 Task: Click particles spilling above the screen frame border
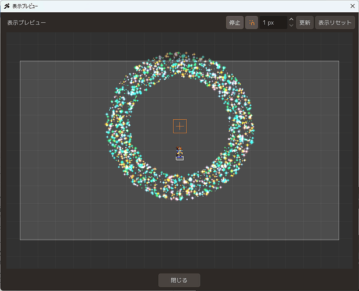(181, 56)
